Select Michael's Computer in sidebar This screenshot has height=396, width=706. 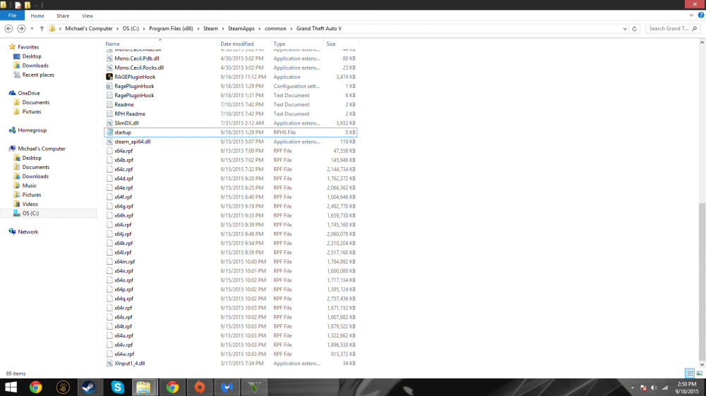[x=42, y=149]
